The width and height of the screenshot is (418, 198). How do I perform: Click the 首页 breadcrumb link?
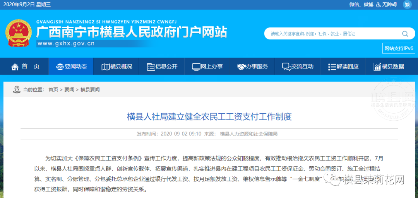(53, 90)
